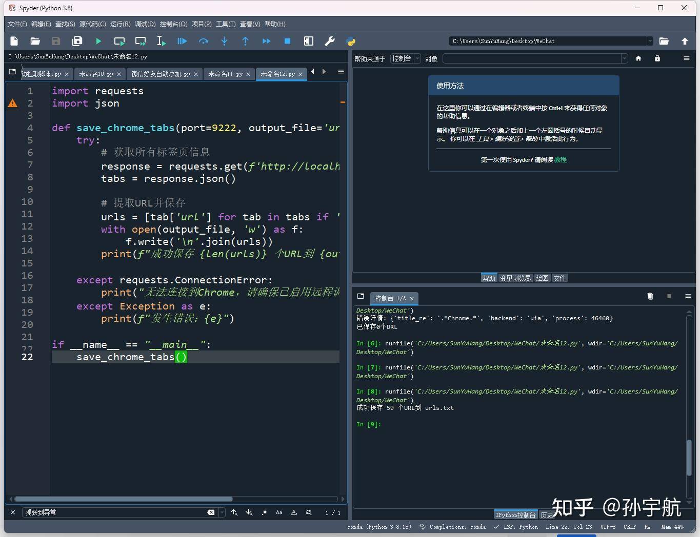Create a new file from the toolbar
The image size is (700, 537).
pos(14,41)
